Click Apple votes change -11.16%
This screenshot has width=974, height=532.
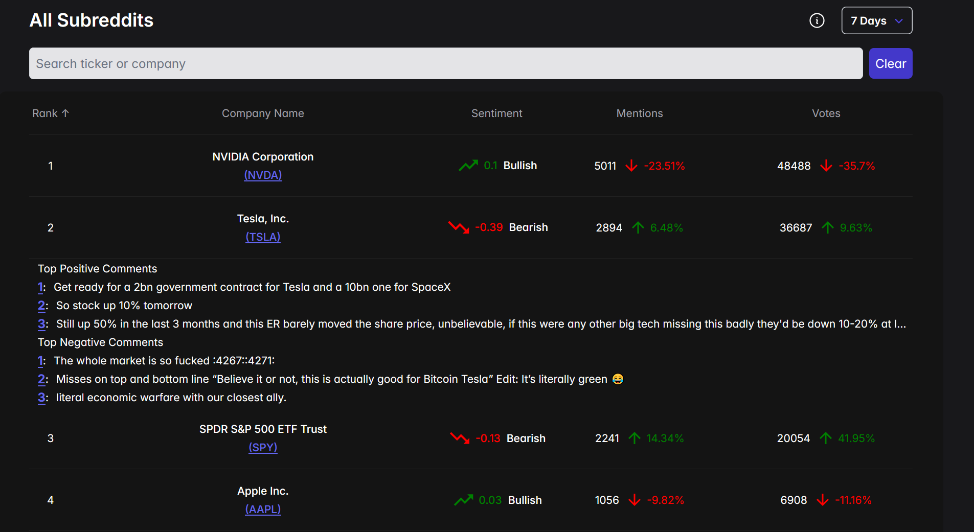pyautogui.click(x=853, y=500)
